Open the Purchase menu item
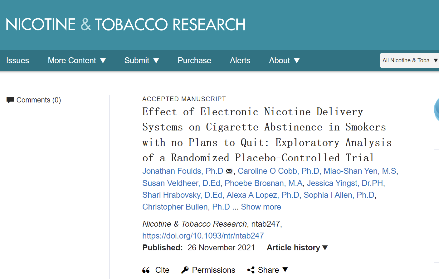439x279 pixels. (194, 60)
